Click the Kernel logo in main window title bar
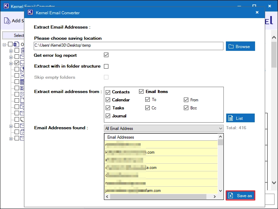The height and width of the screenshot is (209, 278). pyautogui.click(x=6, y=6)
